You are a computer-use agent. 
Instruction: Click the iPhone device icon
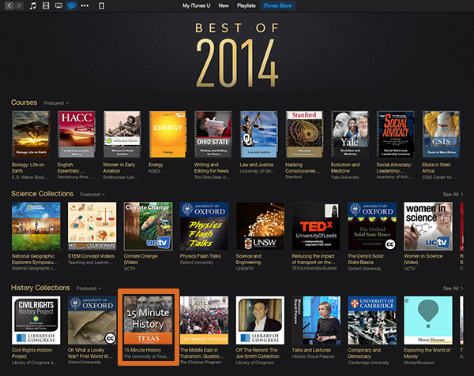pos(102,6)
